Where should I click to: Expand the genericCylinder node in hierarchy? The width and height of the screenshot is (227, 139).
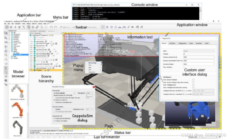coord(30,50)
